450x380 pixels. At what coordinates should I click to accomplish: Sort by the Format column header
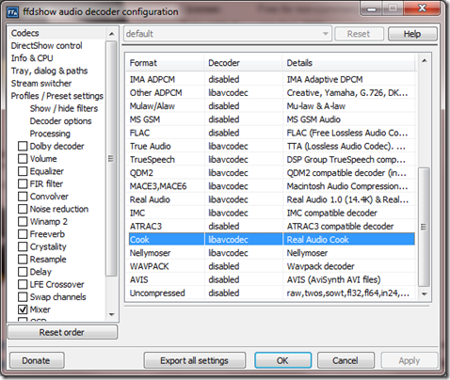click(165, 63)
